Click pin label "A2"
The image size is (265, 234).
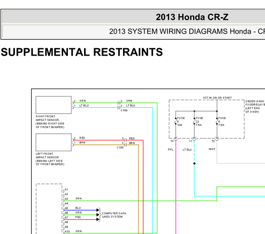point(66,194)
